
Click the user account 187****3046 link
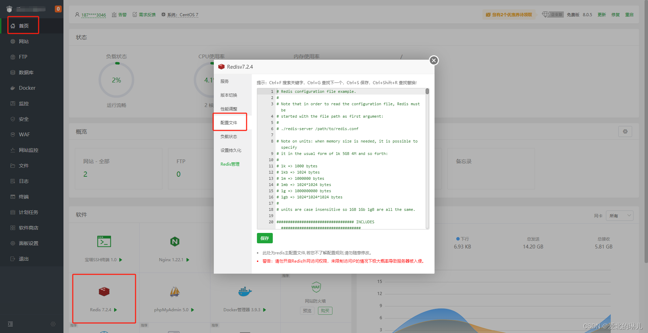pyautogui.click(x=93, y=15)
